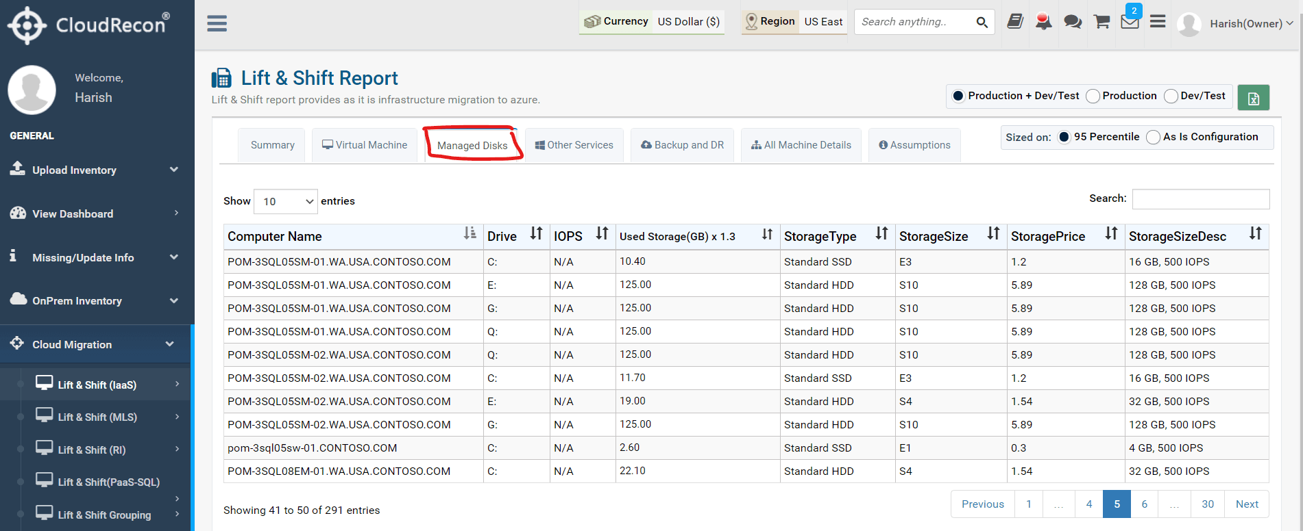
Task: Sort table by Drive column sort icon
Action: 536,234
